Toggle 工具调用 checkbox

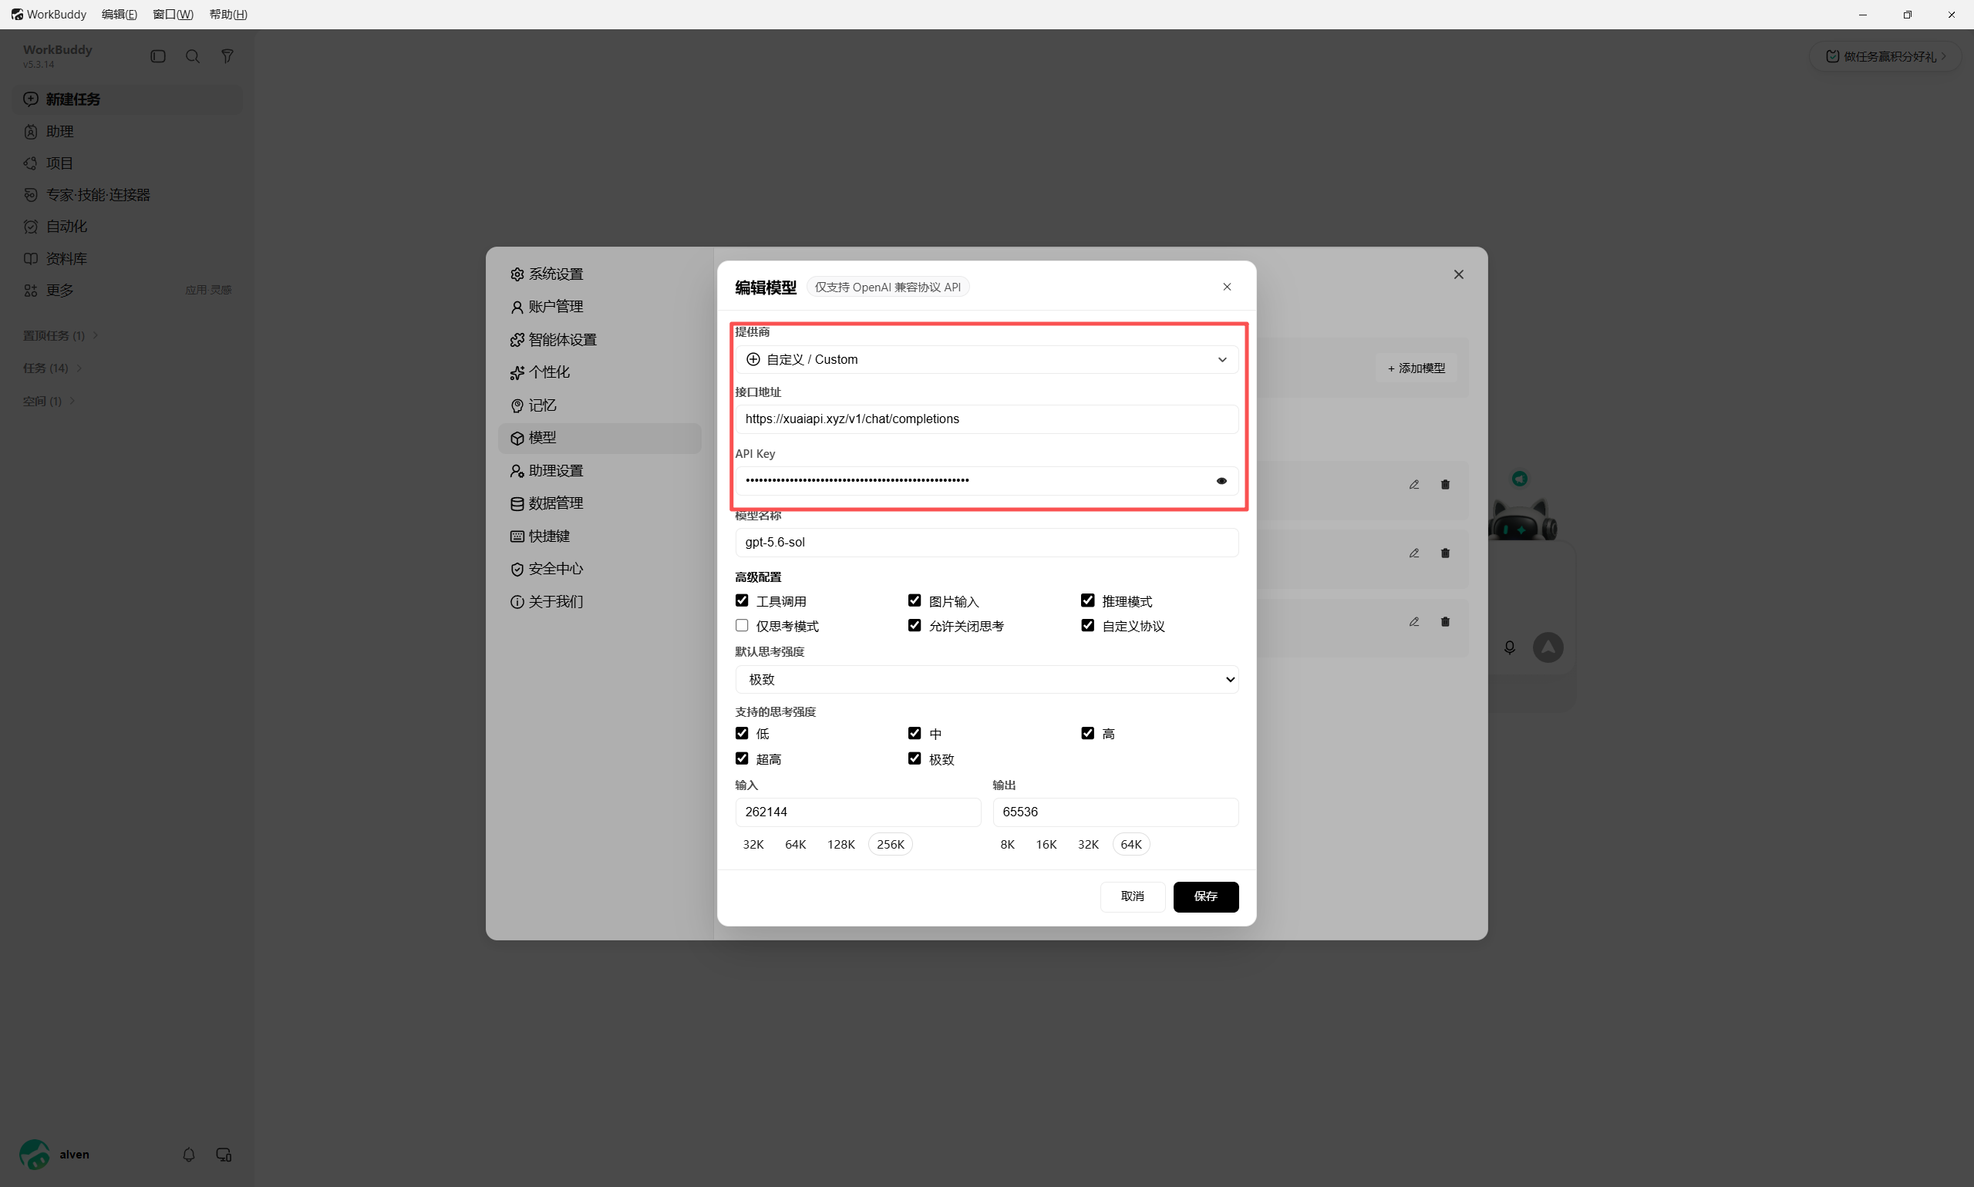click(x=742, y=600)
